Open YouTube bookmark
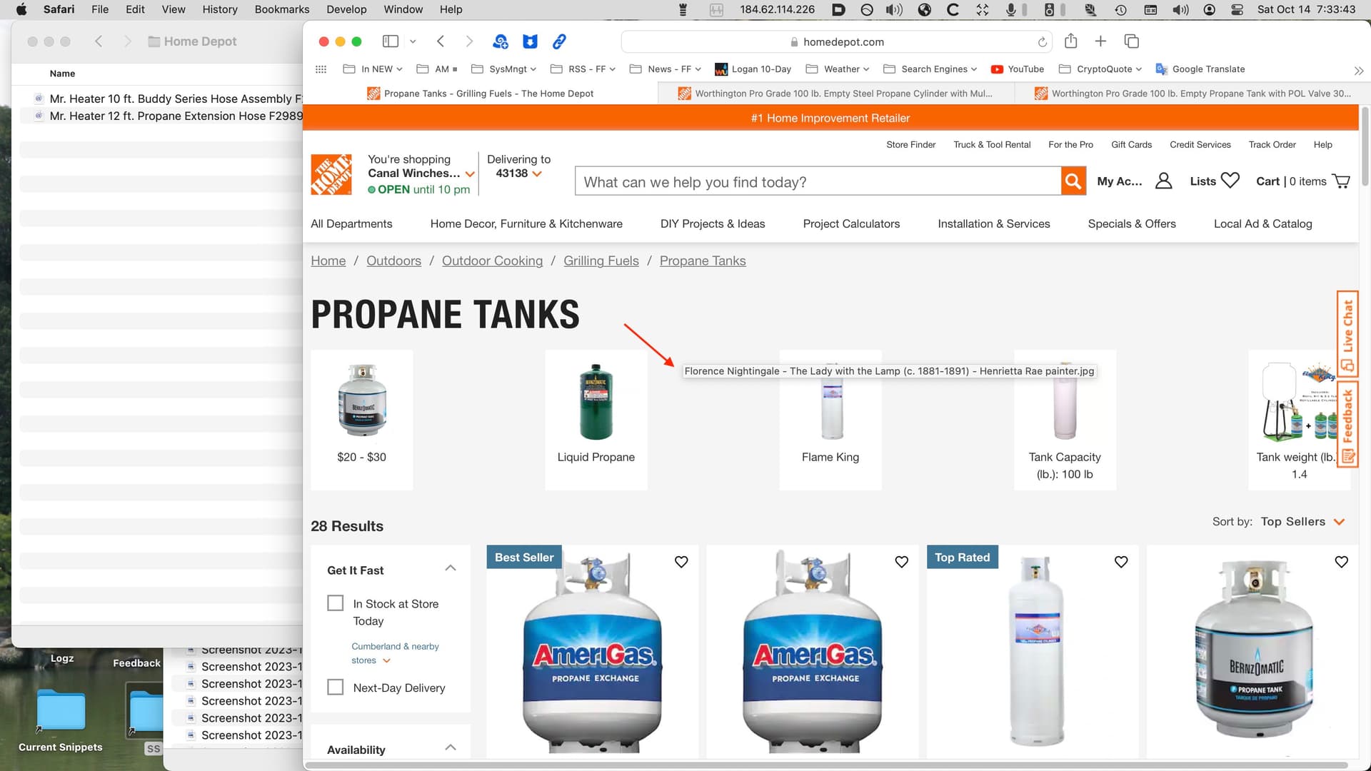1371x771 pixels. tap(1018, 69)
